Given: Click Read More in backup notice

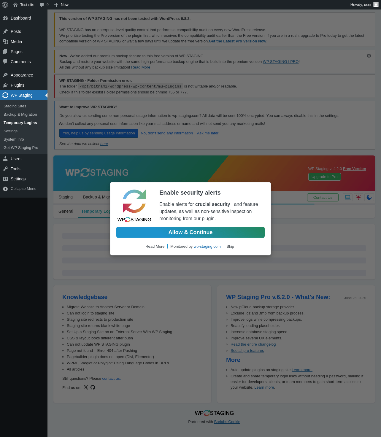Looking at the screenshot, I should (x=141, y=67).
